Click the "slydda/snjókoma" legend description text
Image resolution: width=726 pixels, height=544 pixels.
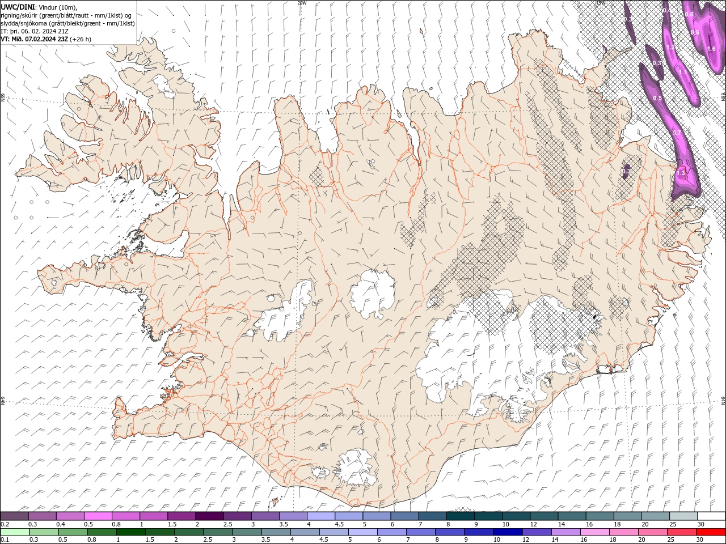(24, 23)
